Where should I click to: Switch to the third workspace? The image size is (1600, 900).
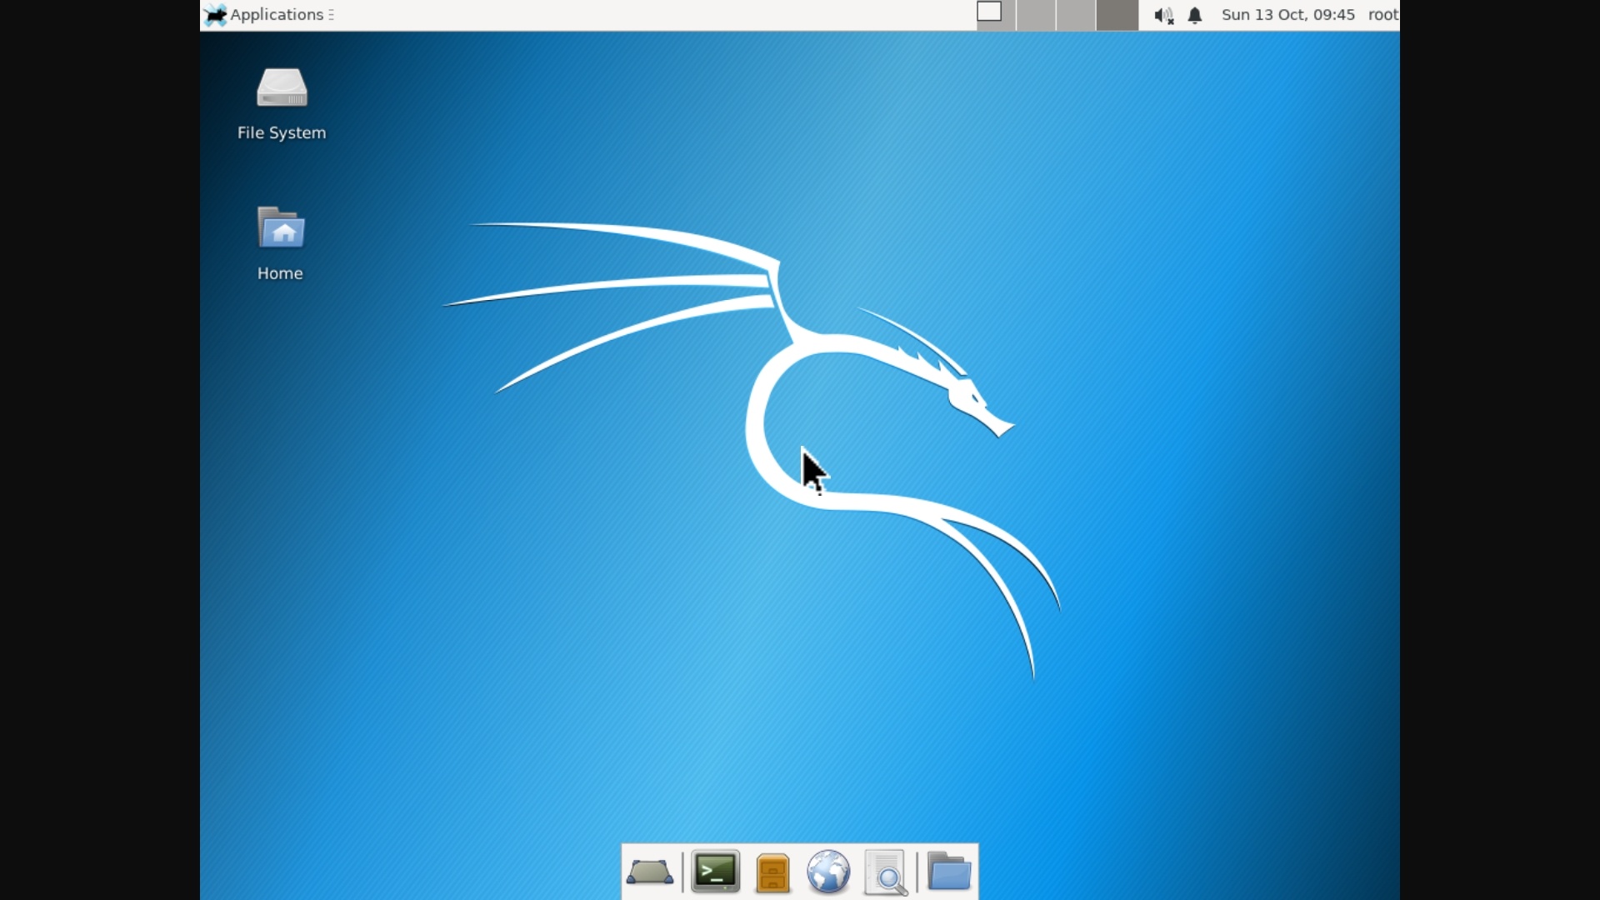1076,15
